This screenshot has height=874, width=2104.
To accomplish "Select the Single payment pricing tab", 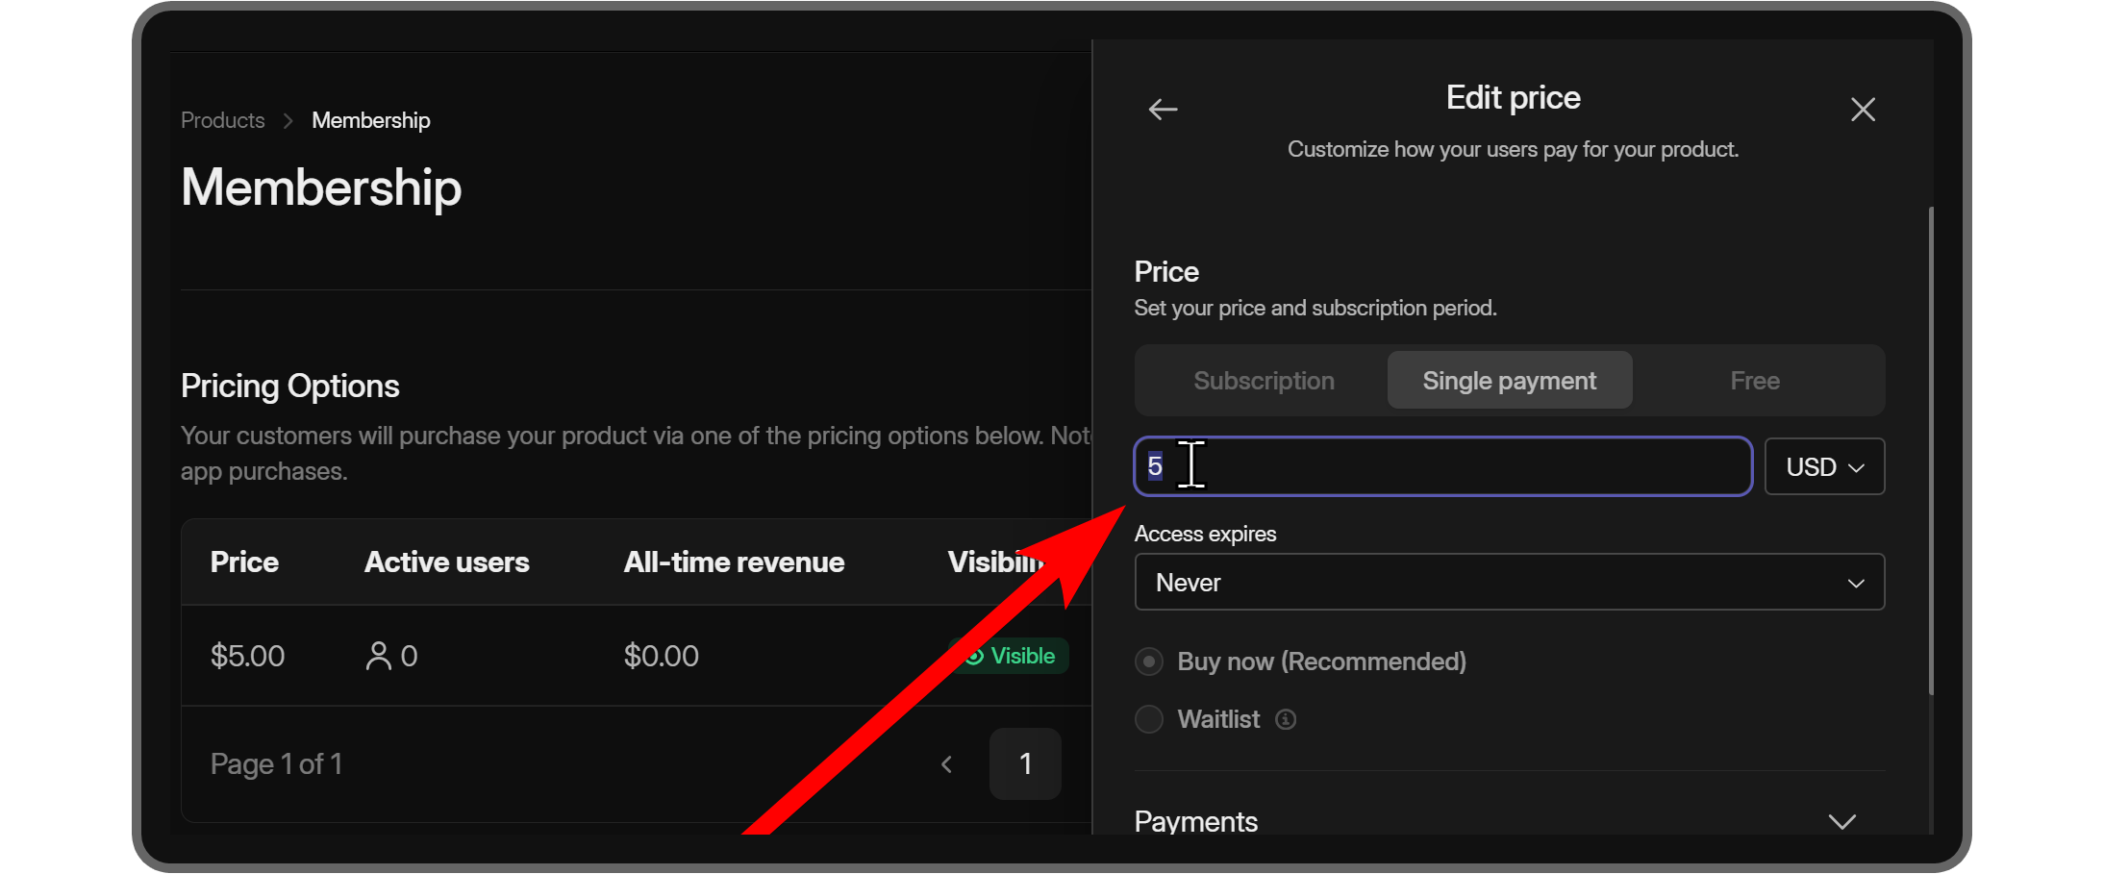I will (1509, 380).
